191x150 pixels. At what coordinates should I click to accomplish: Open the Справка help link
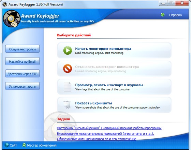(x=175, y=15)
